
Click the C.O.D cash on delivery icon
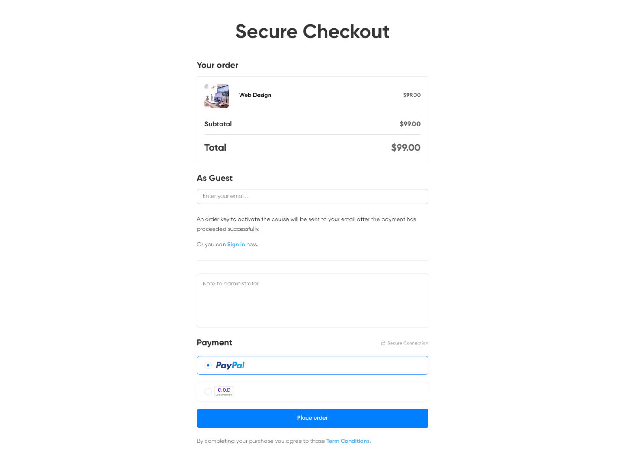tap(224, 391)
